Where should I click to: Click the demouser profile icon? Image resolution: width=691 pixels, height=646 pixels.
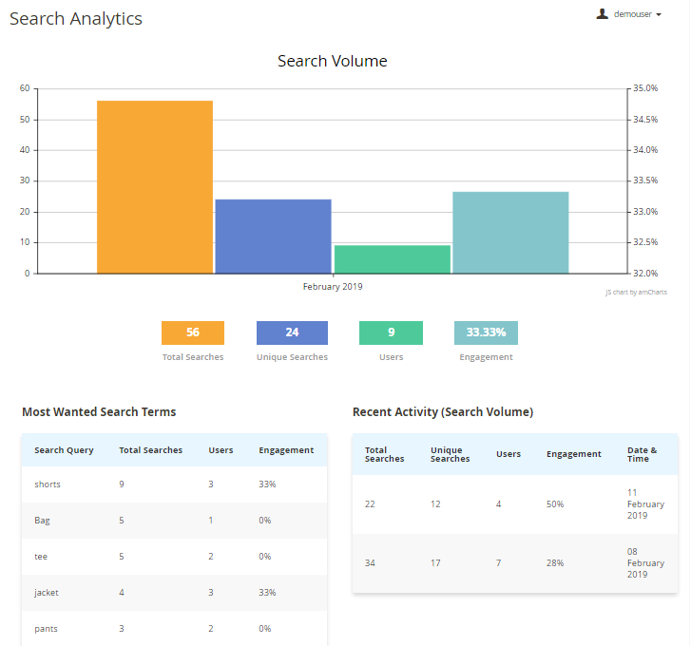click(x=602, y=14)
